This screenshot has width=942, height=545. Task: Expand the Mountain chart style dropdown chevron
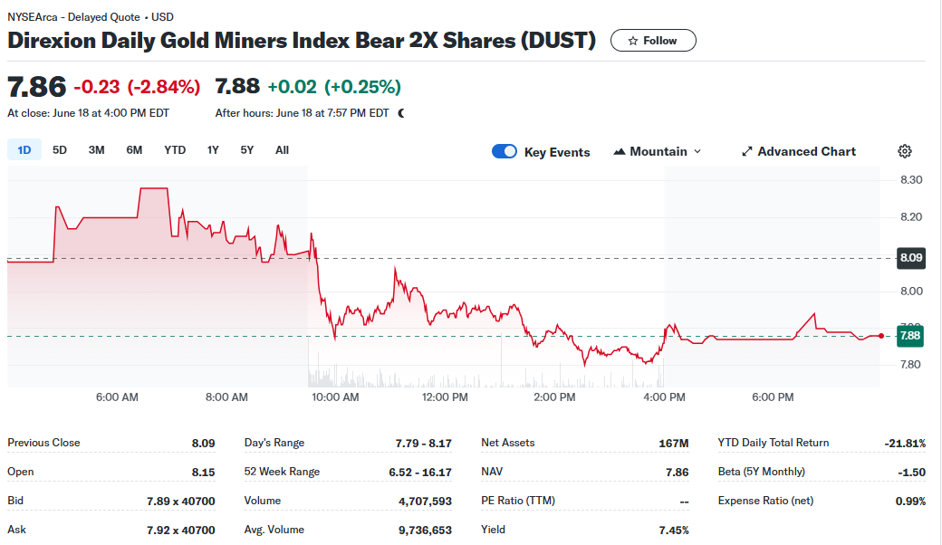pyautogui.click(x=697, y=151)
